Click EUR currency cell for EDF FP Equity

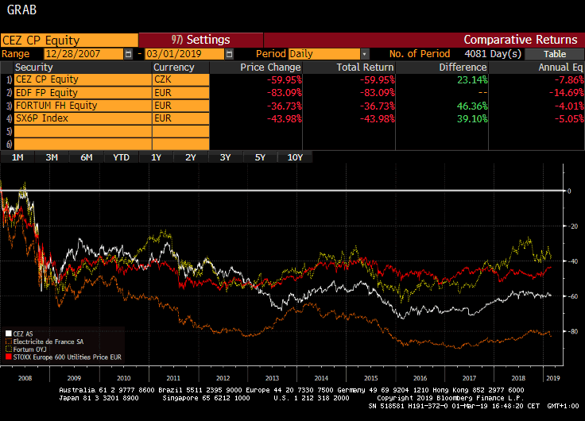(x=181, y=93)
